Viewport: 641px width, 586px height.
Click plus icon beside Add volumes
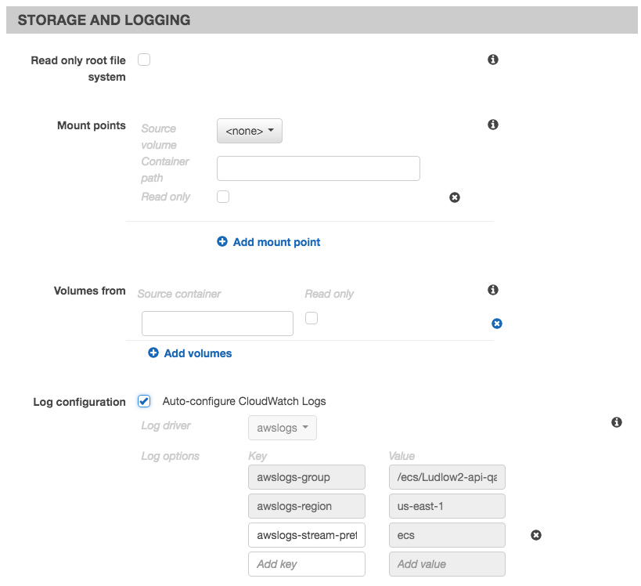[x=153, y=353]
